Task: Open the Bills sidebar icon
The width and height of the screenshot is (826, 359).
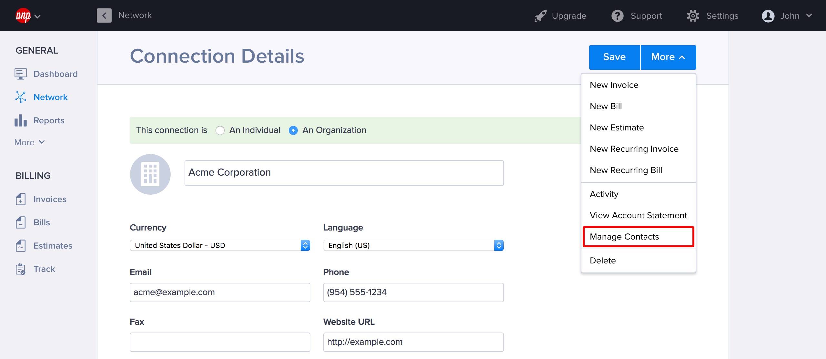Action: [21, 222]
